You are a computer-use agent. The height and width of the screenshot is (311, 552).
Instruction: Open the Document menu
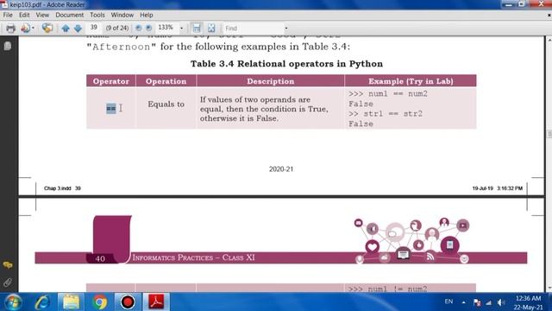(70, 15)
